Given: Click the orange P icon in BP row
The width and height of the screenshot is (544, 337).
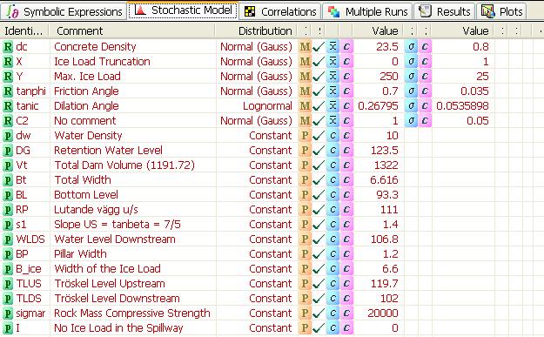Looking at the screenshot, I should [305, 254].
